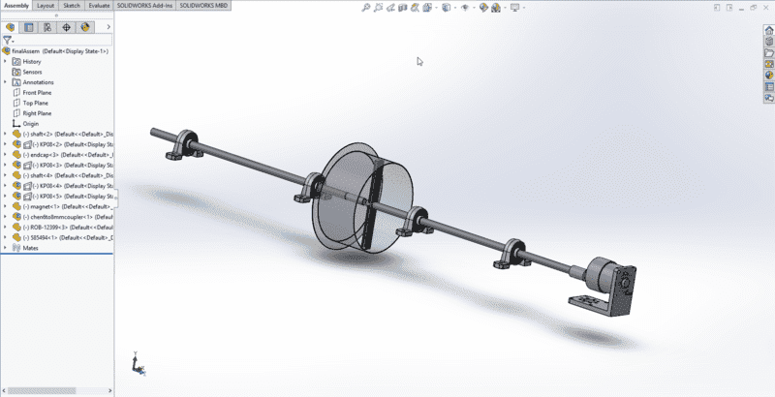Open the PropertyManager tab icon

(x=29, y=27)
